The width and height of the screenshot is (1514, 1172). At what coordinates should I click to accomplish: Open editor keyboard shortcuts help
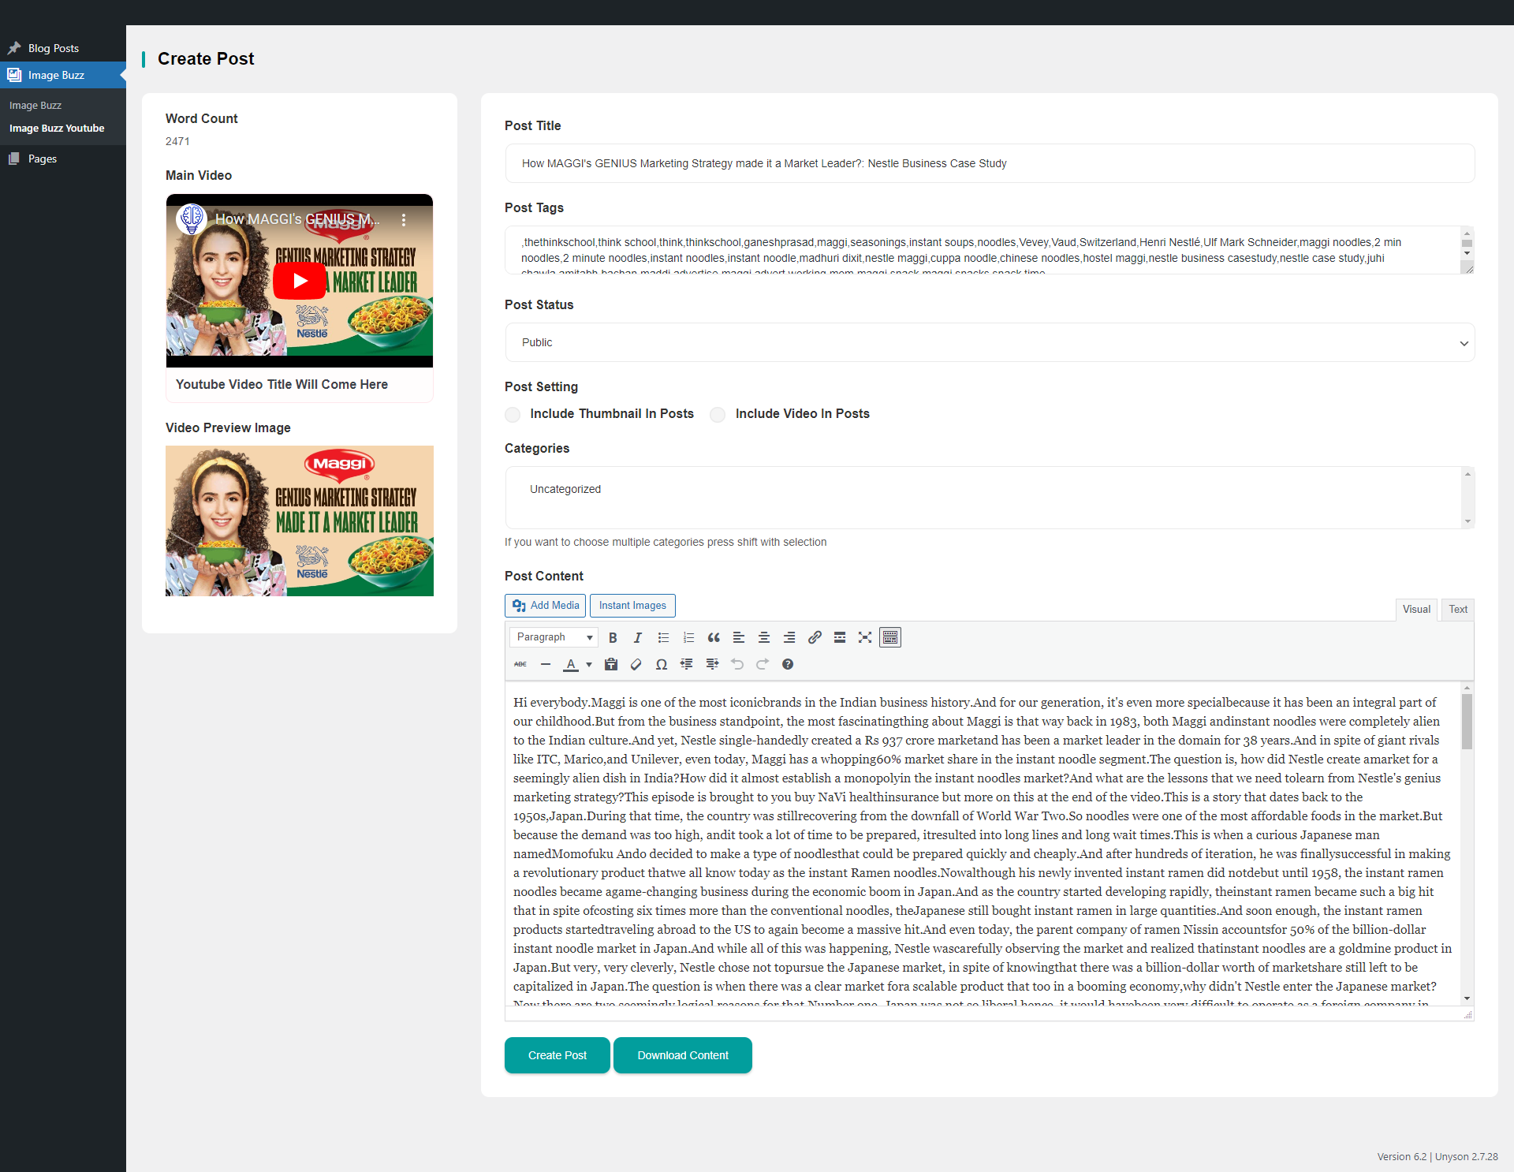tap(788, 664)
